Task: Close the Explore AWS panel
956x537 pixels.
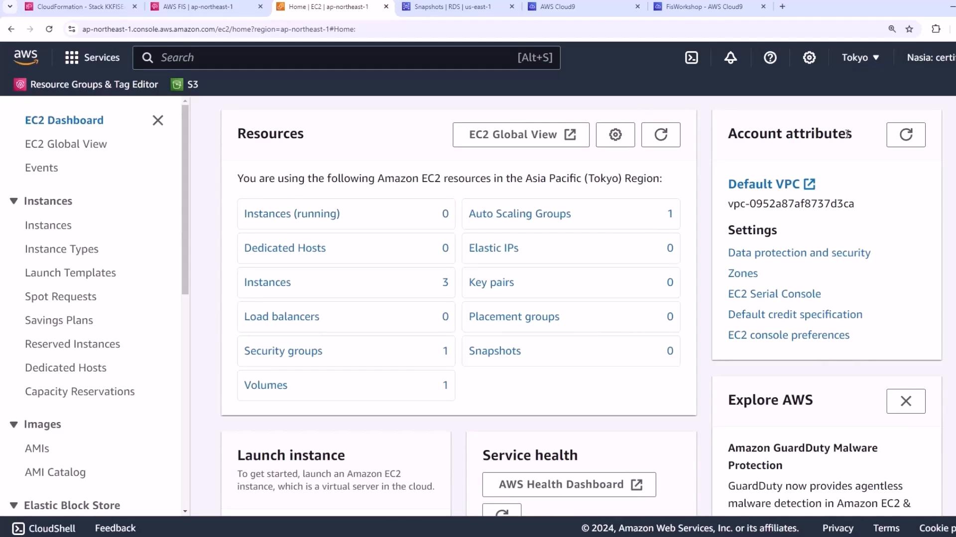Action: [906, 401]
